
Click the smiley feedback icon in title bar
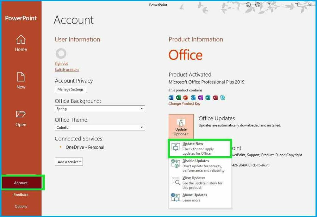pyautogui.click(x=248, y=5)
